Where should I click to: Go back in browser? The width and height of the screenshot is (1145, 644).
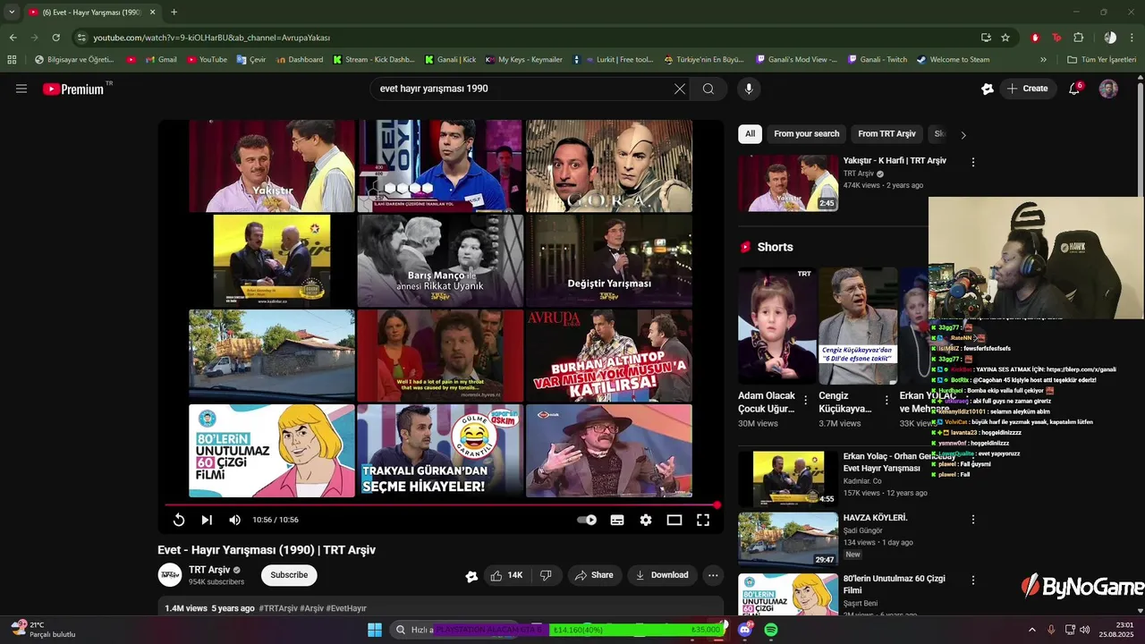pyautogui.click(x=13, y=38)
